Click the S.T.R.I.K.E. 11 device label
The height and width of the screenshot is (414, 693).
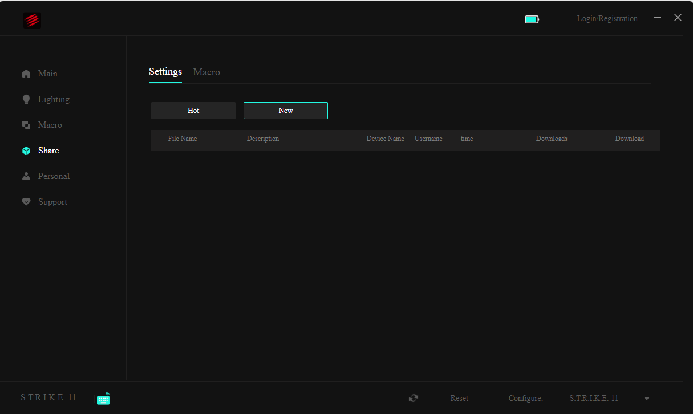(48, 397)
